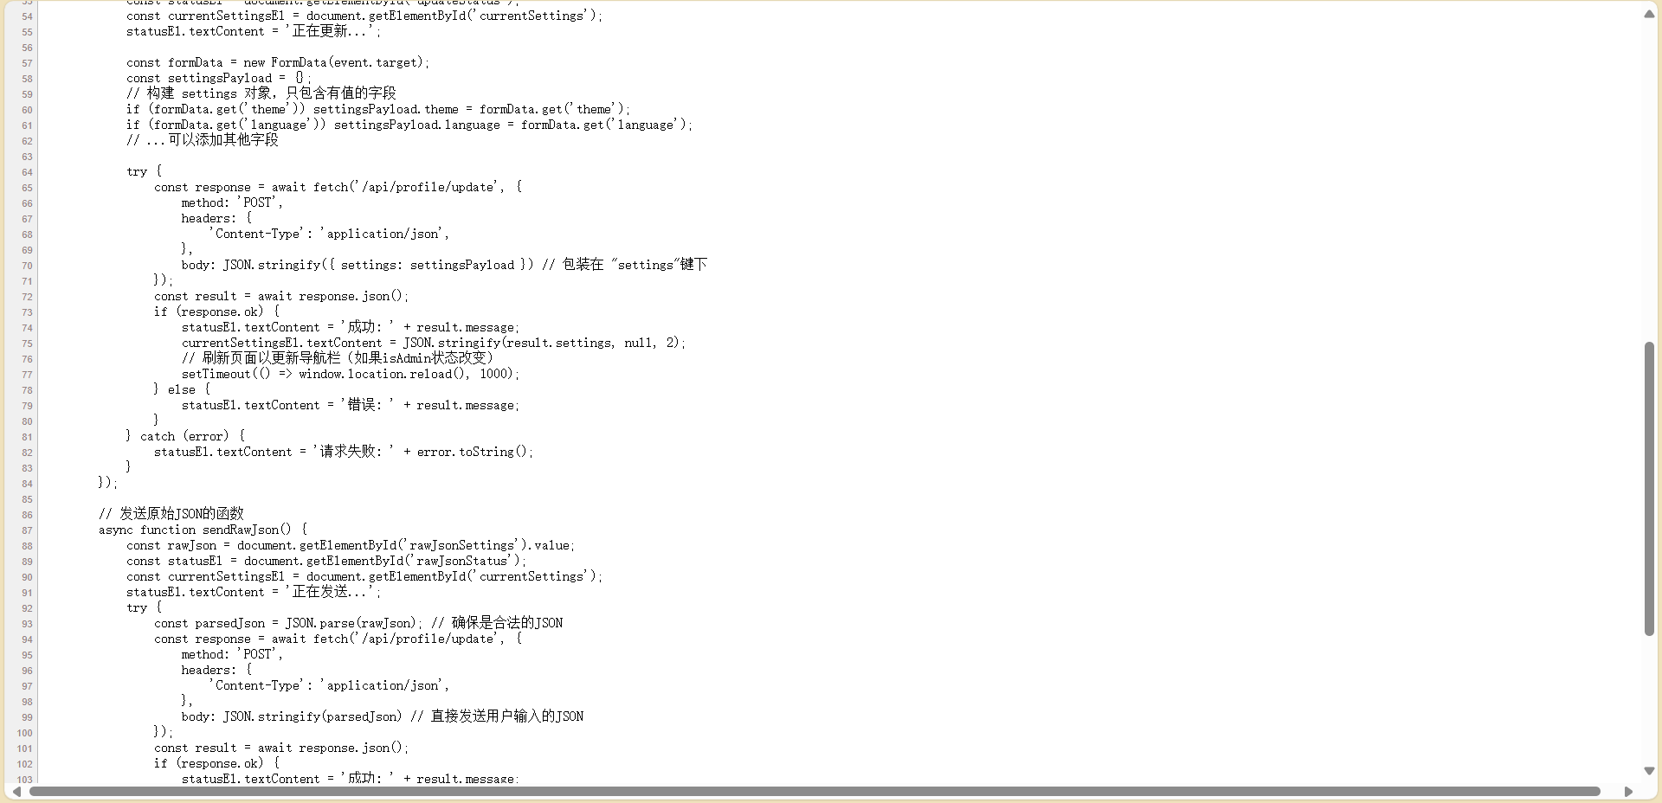Click the horizontal scrollbar thumb

[x=814, y=792]
